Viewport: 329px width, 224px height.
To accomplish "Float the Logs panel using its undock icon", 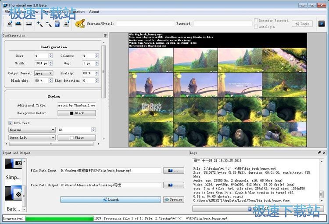I will 319,153.
